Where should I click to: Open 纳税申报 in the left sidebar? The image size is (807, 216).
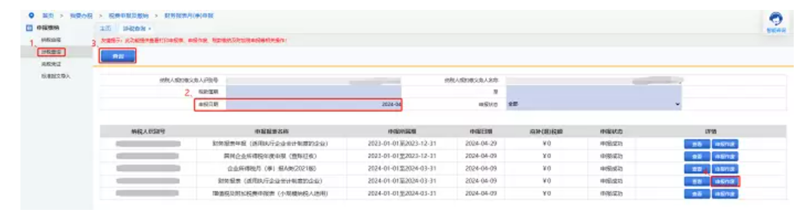51,40
